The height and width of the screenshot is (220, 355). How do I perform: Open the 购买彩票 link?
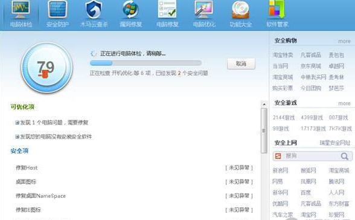pos(283,88)
